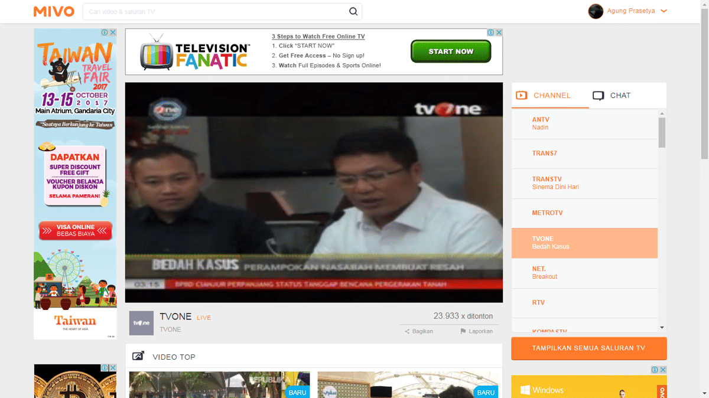Click the channel list scrollbar thumb

[x=662, y=132]
